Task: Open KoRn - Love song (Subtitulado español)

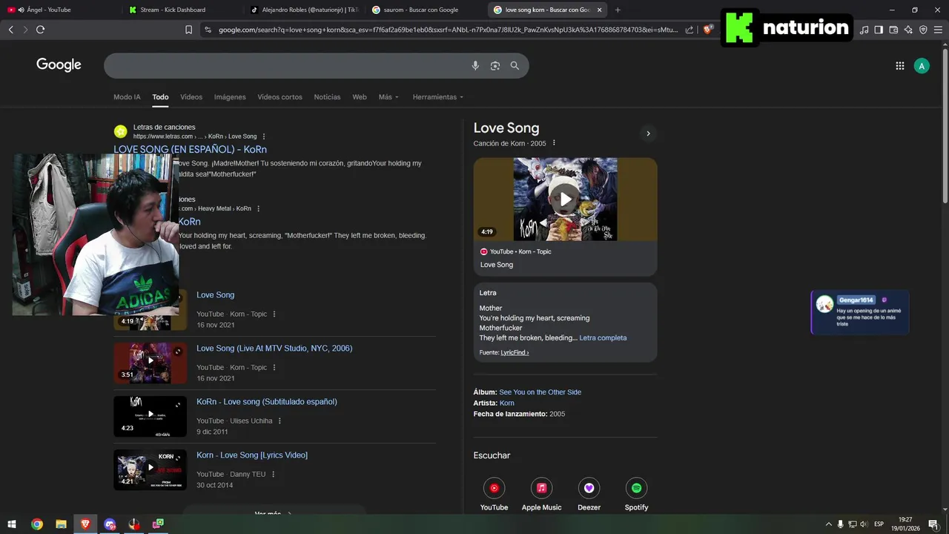Action: [267, 401]
